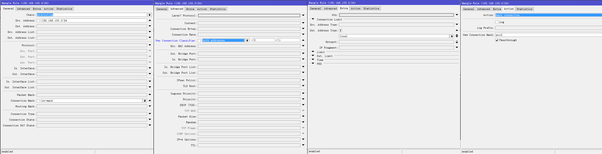Open the both addresses classifier dropdown

click(x=247, y=40)
